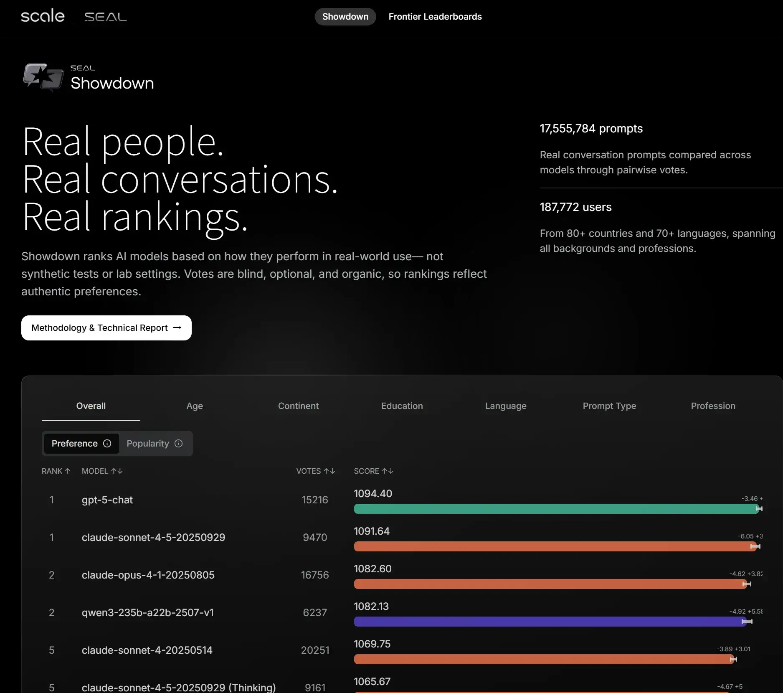783x693 pixels.
Task: Sort the table by Score arrows
Action: (388, 471)
